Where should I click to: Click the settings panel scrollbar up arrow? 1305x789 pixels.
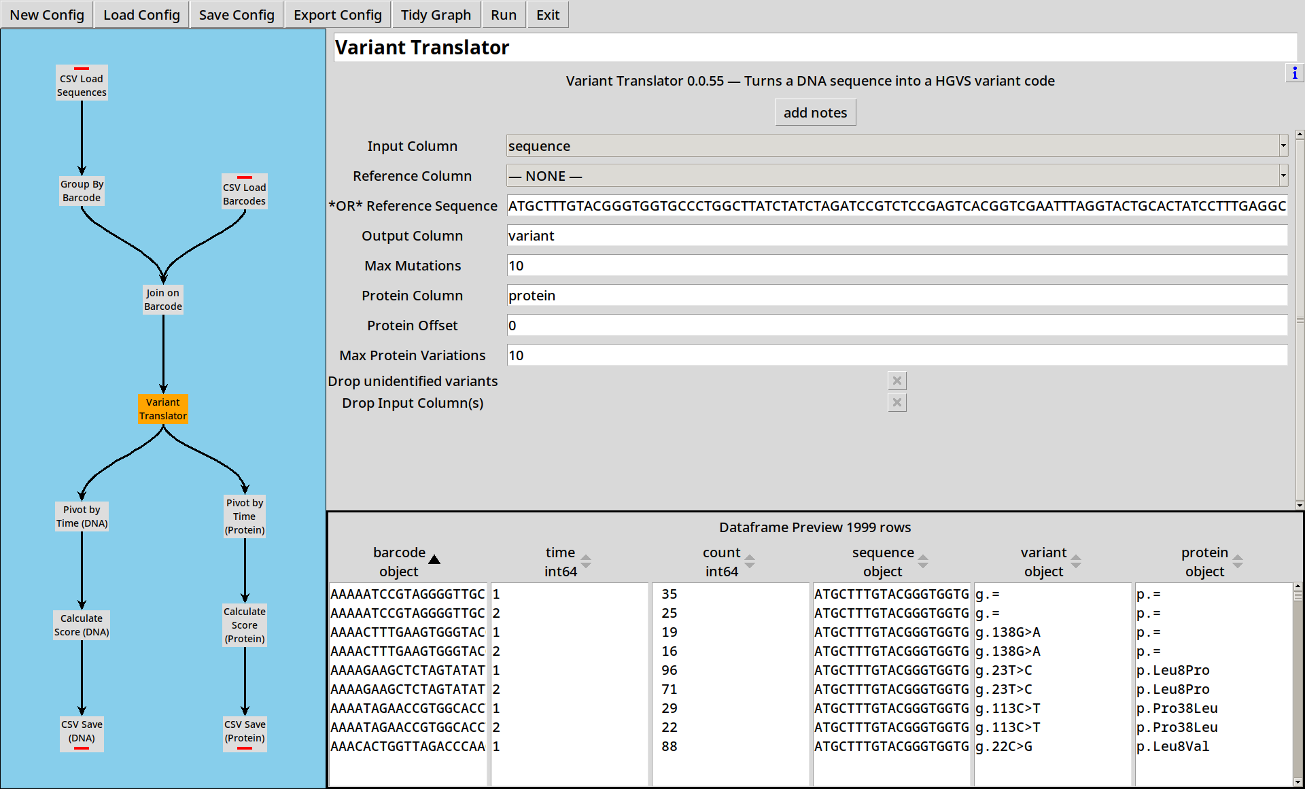1300,135
